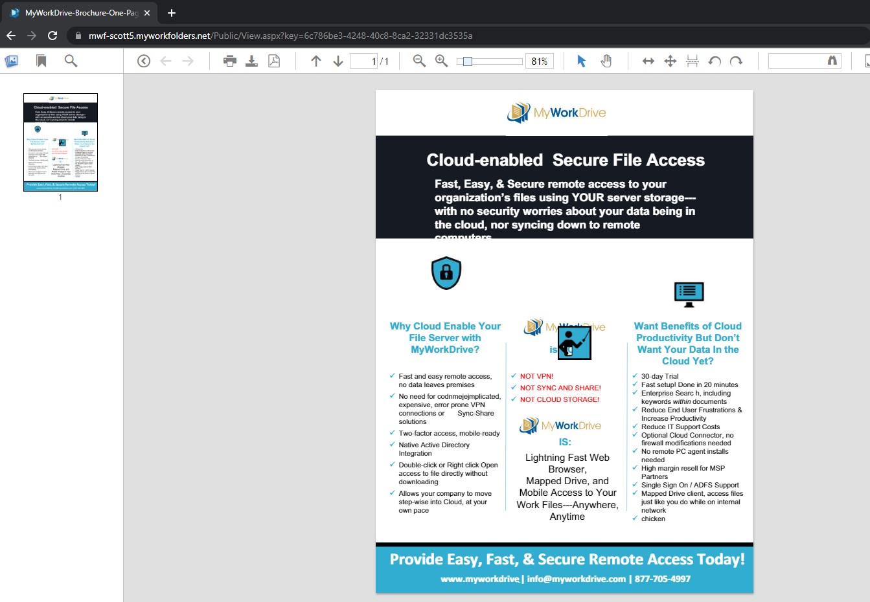Show the bookmarks panel
The image size is (870, 602).
tap(41, 61)
